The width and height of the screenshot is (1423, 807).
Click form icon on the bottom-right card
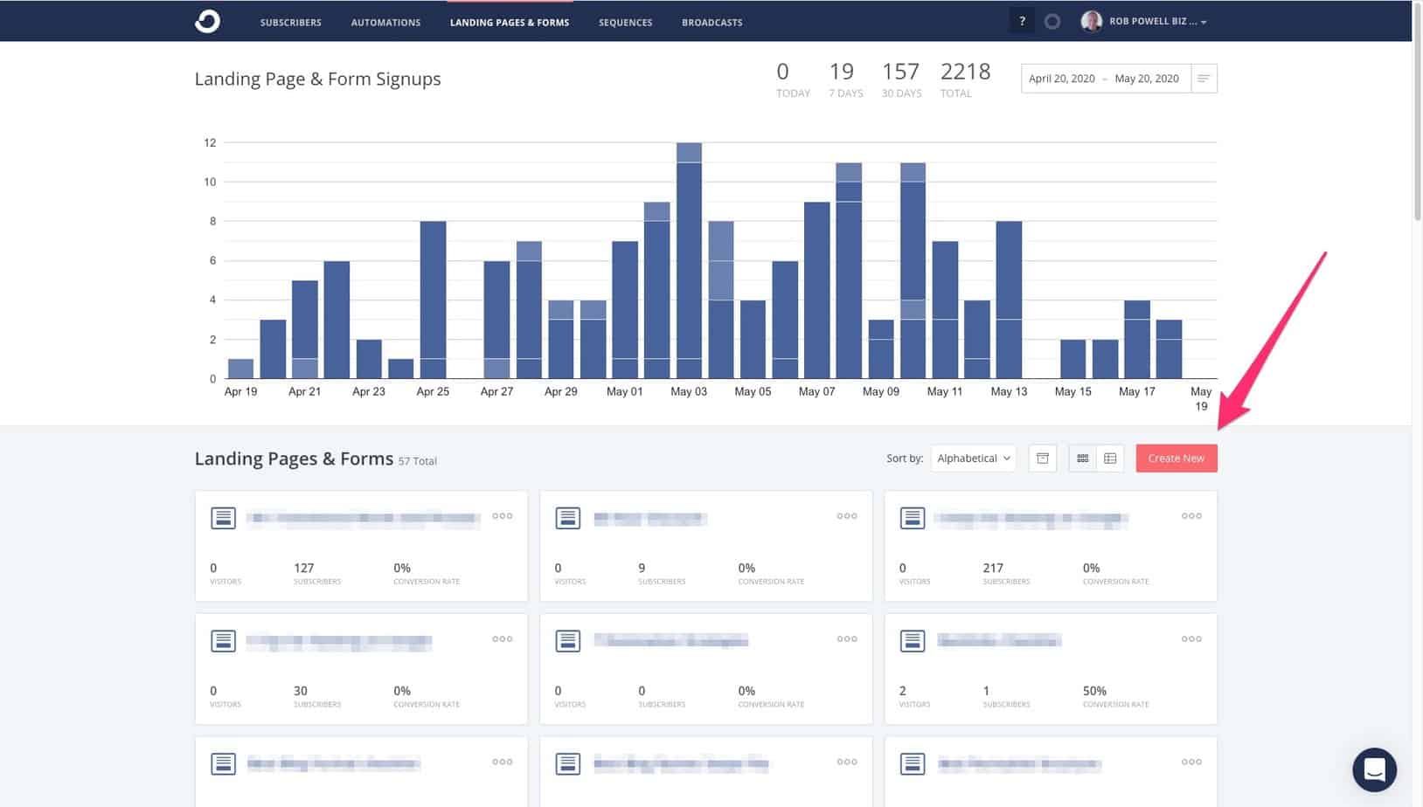[x=913, y=764]
